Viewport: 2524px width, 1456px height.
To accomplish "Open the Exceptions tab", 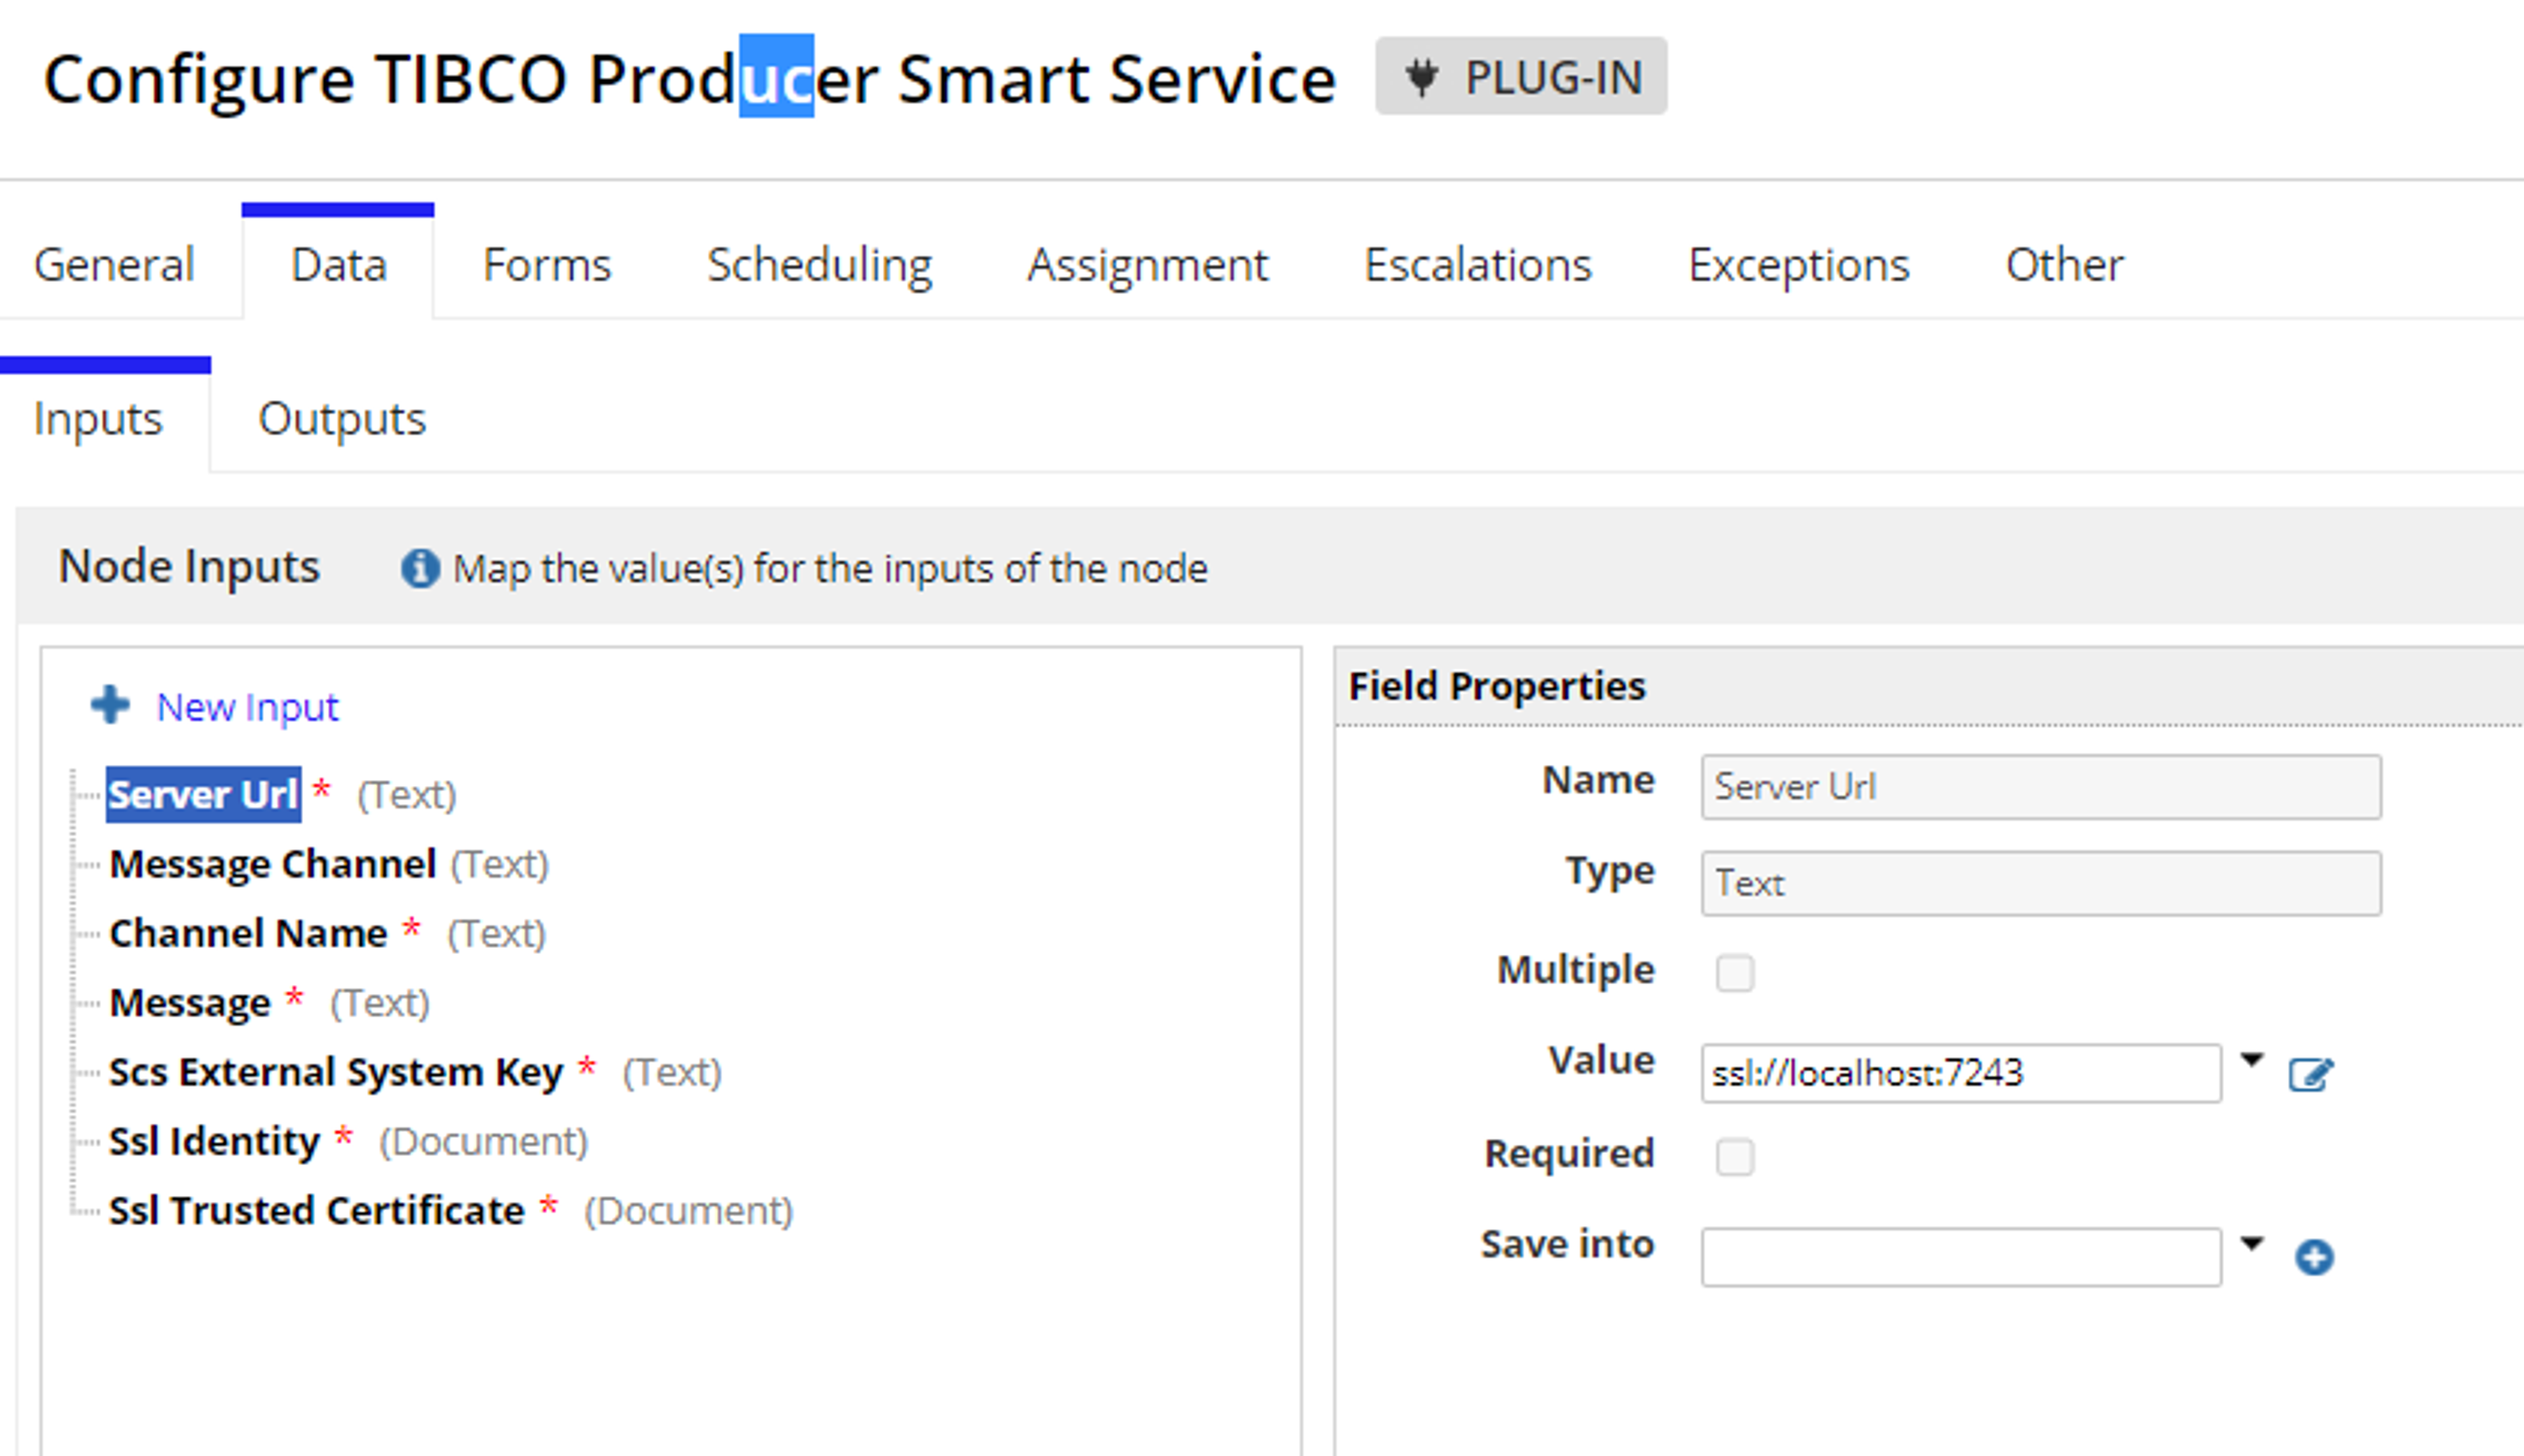I will coord(1799,265).
